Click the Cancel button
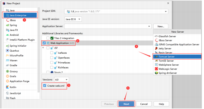The height and width of the screenshot is (109, 204). [x=144, y=104]
